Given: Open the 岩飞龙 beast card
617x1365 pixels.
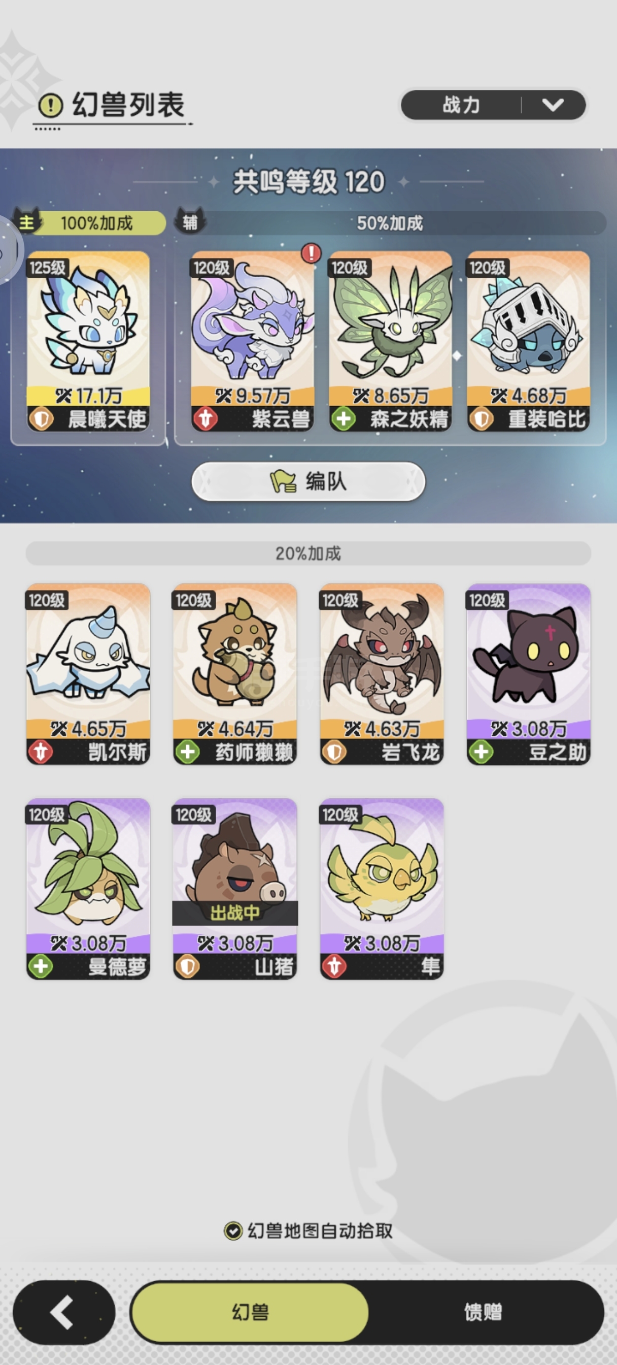Looking at the screenshot, I should (382, 673).
